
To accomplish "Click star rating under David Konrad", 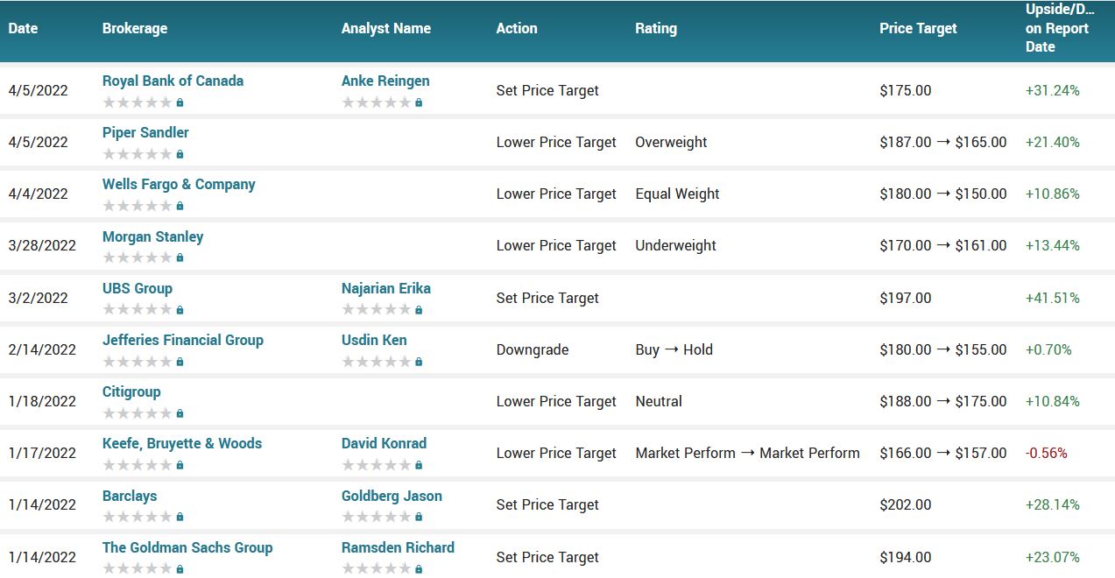I will (x=377, y=465).
